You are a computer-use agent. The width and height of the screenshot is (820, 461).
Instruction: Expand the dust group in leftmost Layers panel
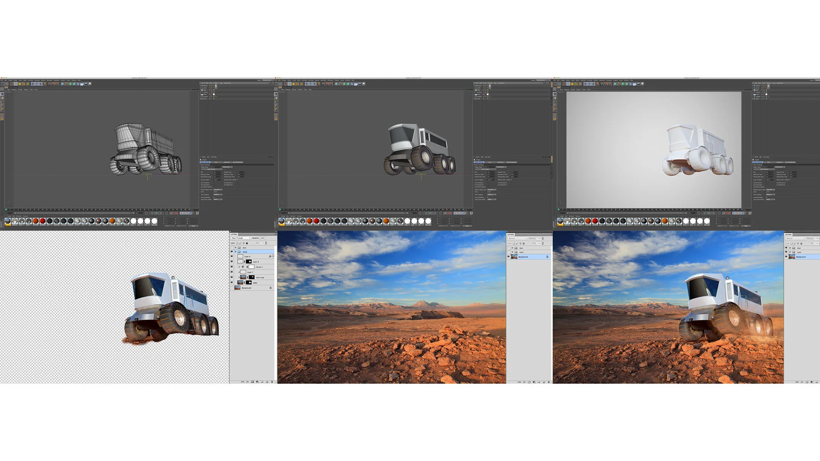[x=236, y=248]
